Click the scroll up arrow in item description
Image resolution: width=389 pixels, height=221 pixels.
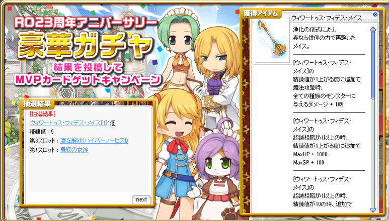372,30
